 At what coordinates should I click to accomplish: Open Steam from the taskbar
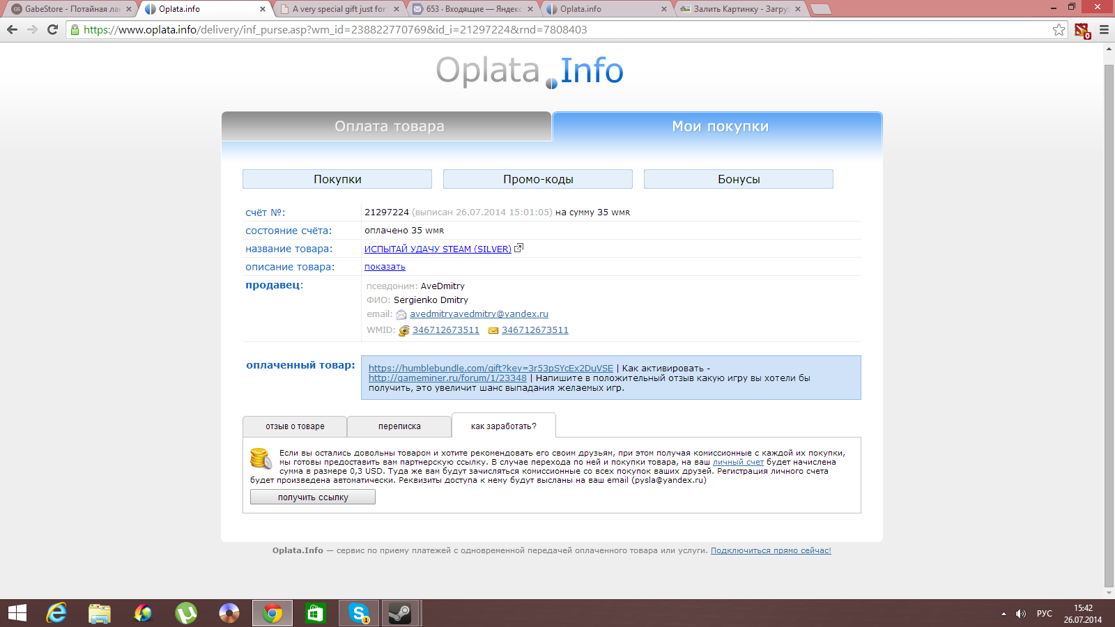399,613
